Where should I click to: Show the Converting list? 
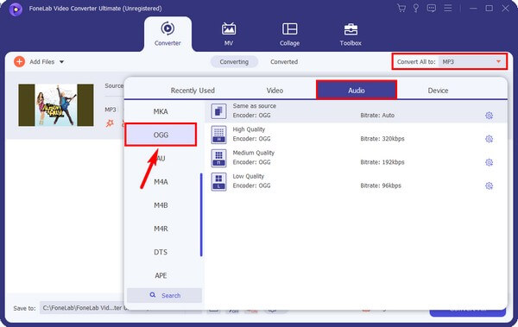[x=234, y=62]
